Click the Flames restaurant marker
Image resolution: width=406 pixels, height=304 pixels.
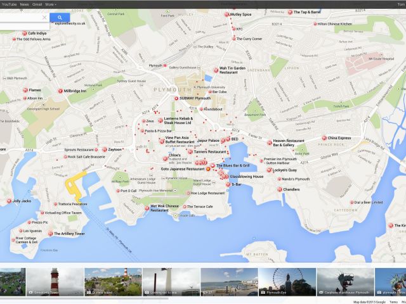[x=25, y=90]
